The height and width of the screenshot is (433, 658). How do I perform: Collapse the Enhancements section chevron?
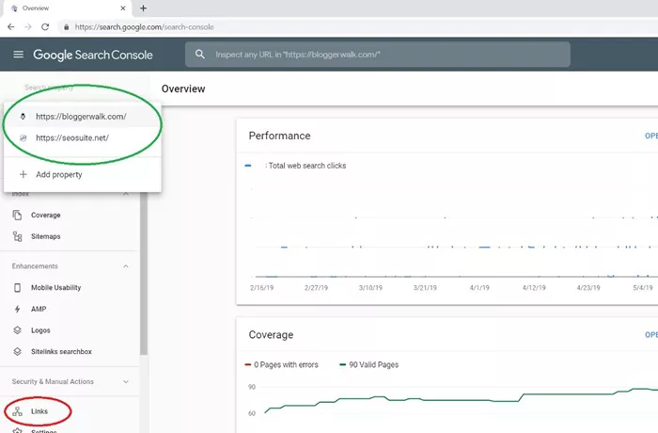pyautogui.click(x=126, y=266)
